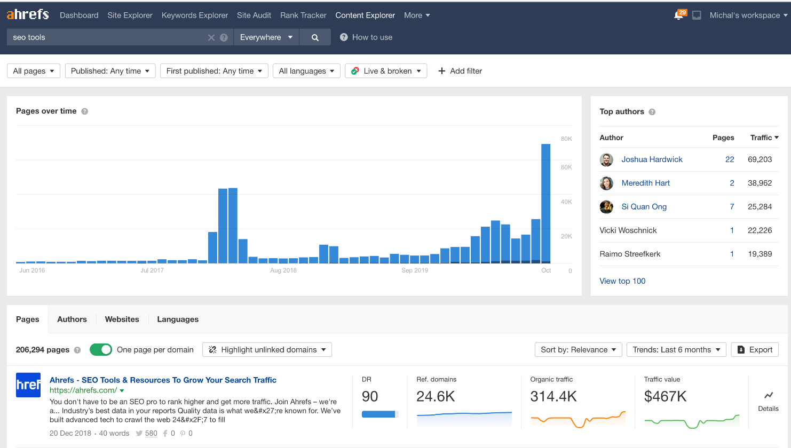Viewport: 791px width, 448px height.
Task: Select Content Explorer in navigation
Action: 365,15
